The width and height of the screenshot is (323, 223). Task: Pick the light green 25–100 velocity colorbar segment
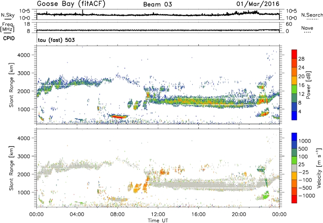pyautogui.click(x=294, y=160)
